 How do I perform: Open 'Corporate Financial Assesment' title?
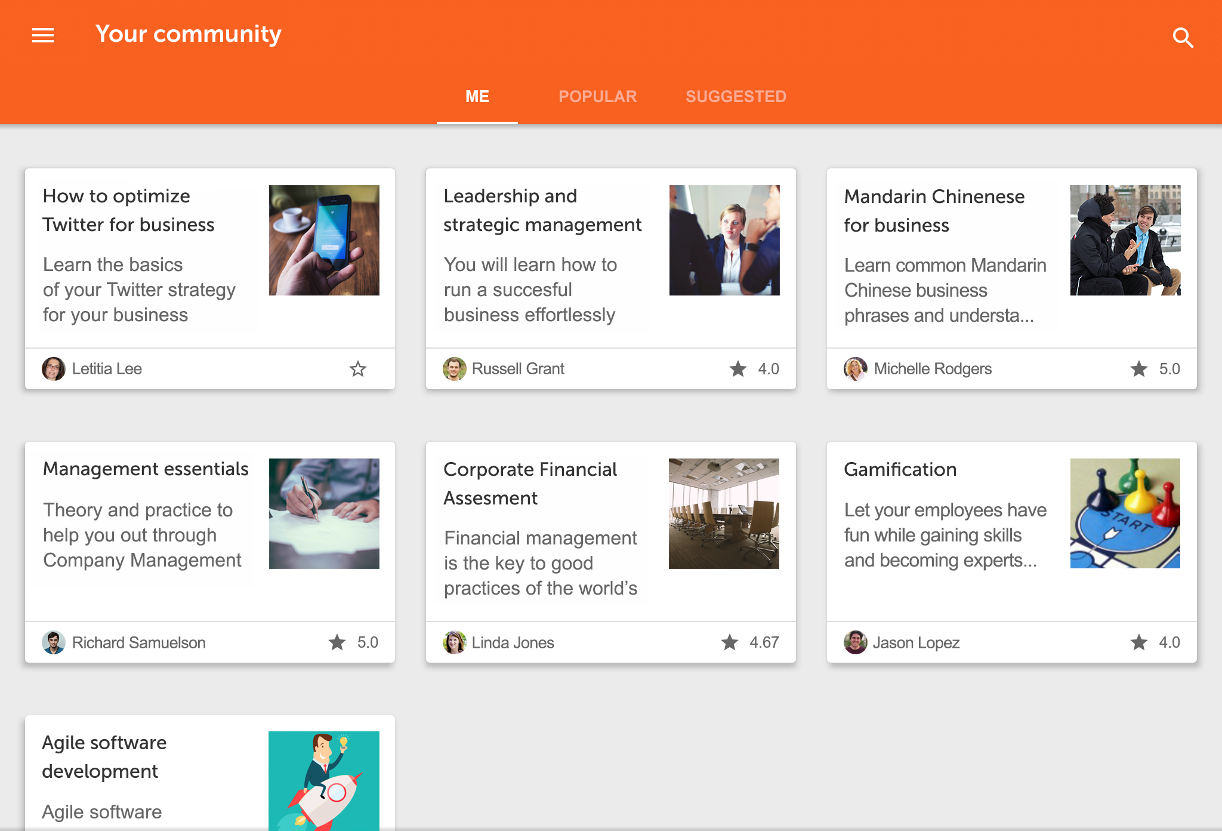coord(530,484)
